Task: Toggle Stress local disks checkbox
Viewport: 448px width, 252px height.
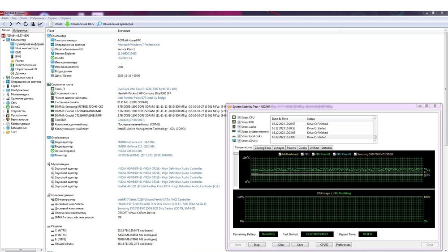Action: point(239,136)
